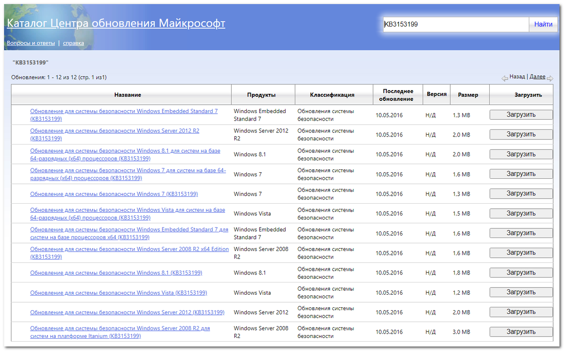
Task: Click Загрузить for the 1,3 MB Windows Embedded Standard 7 update
Action: [x=521, y=114]
